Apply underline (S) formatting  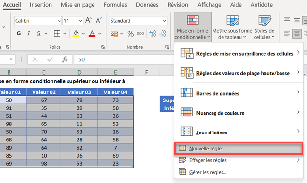(39, 33)
